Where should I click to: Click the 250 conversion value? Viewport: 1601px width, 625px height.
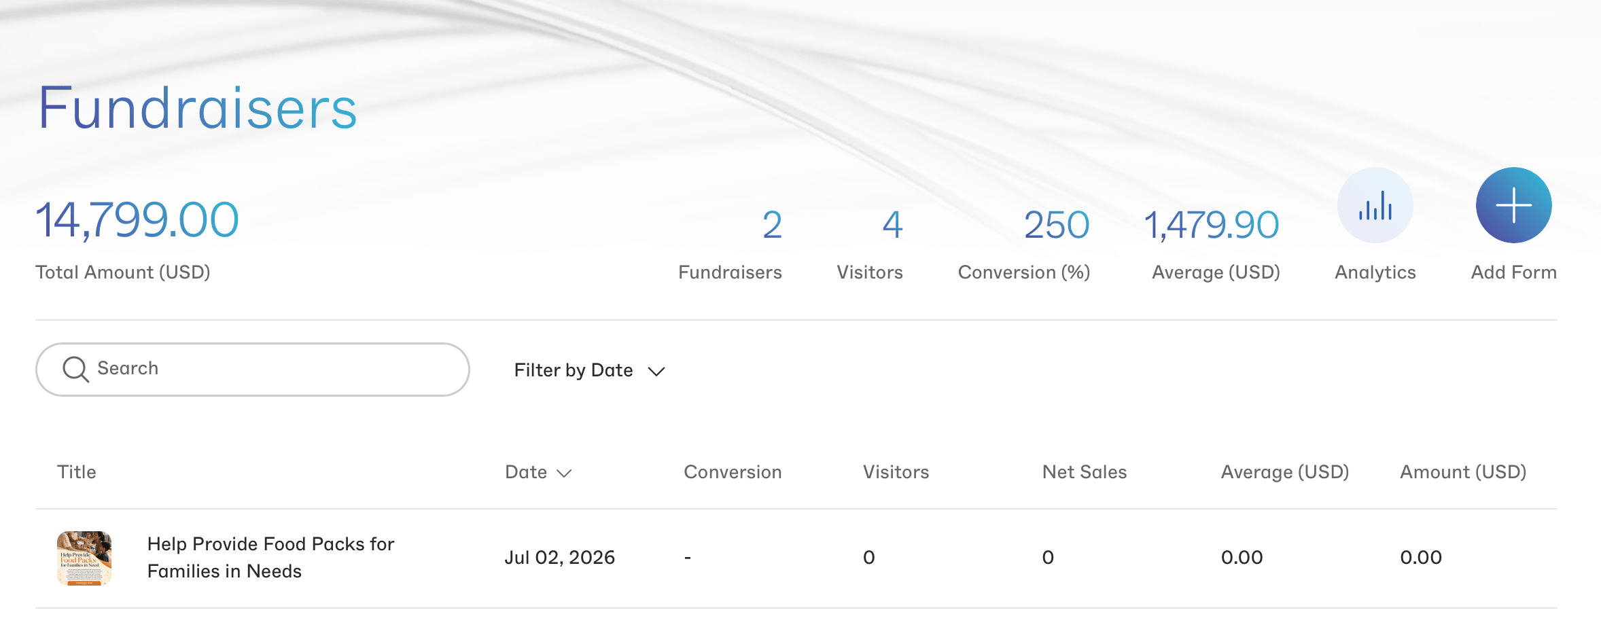(x=1057, y=225)
